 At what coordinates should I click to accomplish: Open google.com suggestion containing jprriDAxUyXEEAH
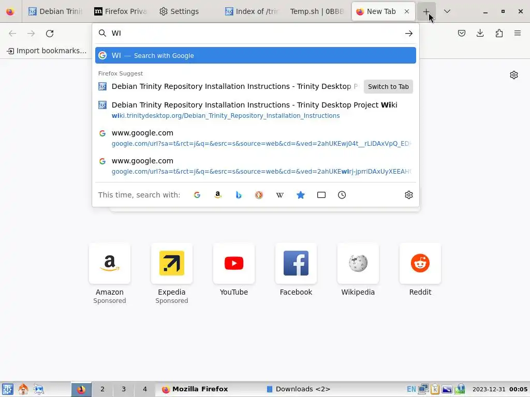tap(256, 166)
